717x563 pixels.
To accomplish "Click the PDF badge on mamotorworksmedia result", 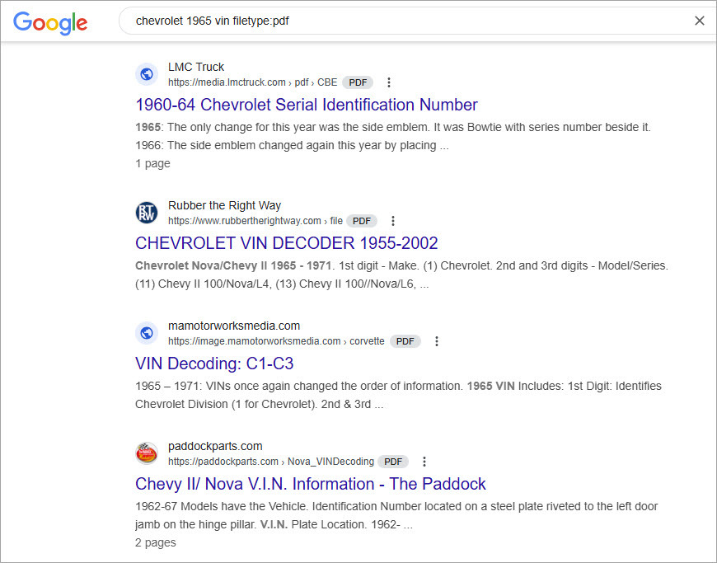I will tap(405, 341).
